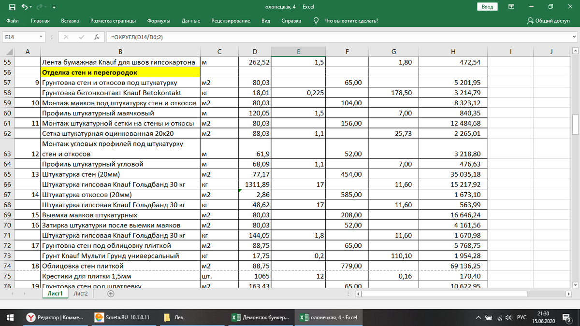This screenshot has width=580, height=326.
Task: Click vertical scrollbar up arrow
Action: [575, 51]
